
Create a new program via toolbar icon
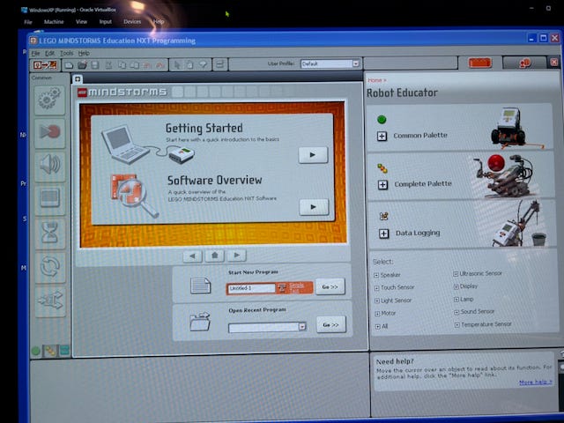pos(69,65)
